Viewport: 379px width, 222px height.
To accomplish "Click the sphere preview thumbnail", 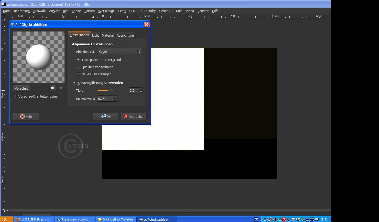I will coord(39,57).
